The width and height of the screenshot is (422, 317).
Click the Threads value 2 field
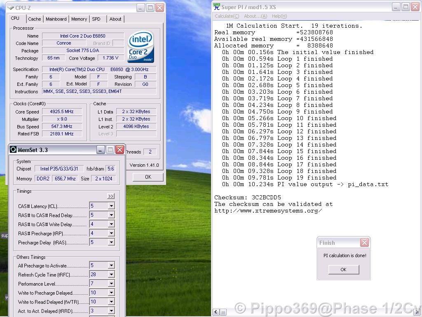[150, 152]
